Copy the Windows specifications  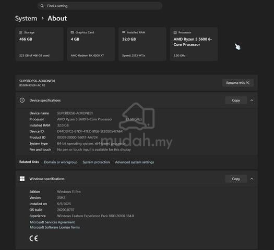(236, 179)
